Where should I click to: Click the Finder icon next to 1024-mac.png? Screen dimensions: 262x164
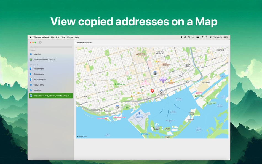(x=31, y=80)
